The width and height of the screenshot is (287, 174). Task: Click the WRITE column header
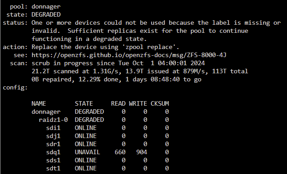(x=138, y=103)
